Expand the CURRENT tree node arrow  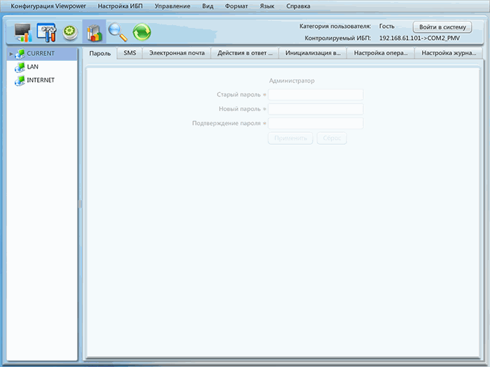11,54
